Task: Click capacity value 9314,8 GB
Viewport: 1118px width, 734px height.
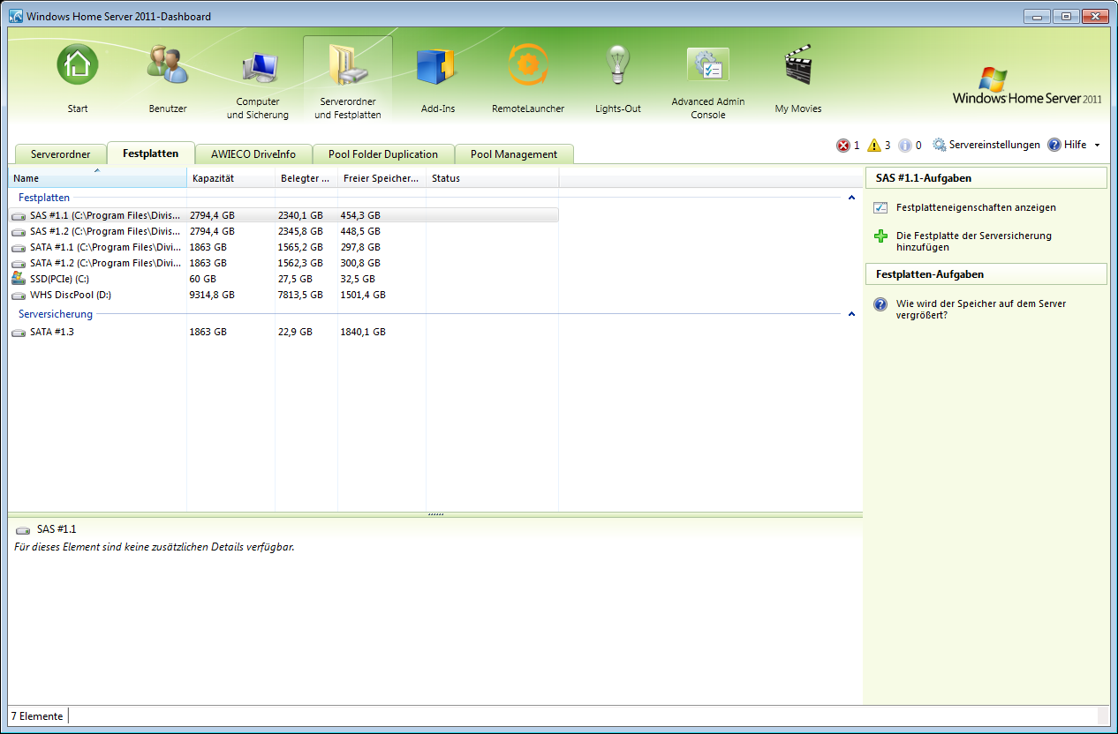Action: (x=212, y=295)
